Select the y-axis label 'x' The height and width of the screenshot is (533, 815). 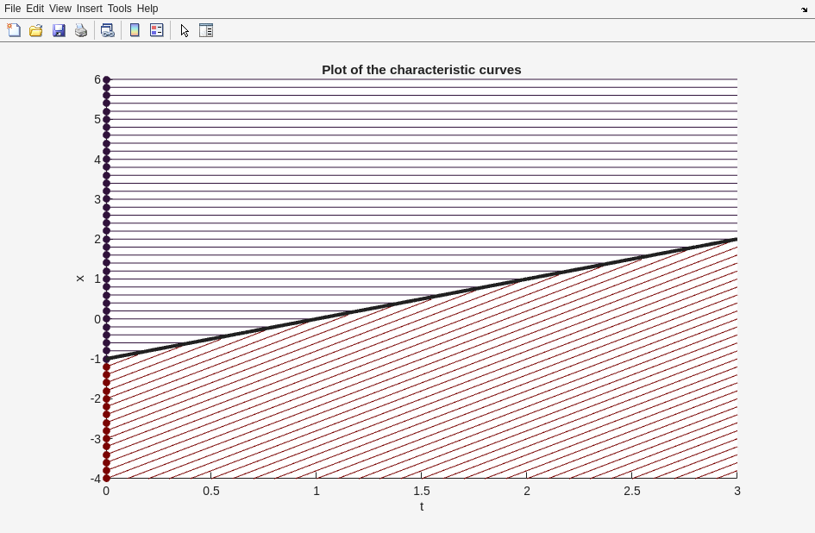(80, 279)
